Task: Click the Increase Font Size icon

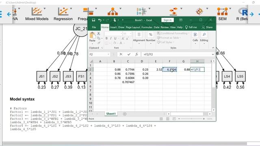Action: click(123, 39)
